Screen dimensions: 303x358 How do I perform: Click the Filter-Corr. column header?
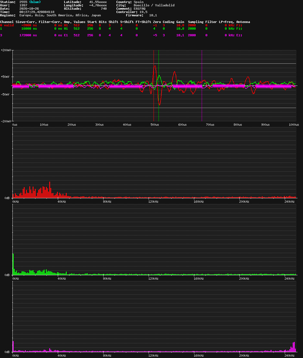pyautogui.click(x=50, y=22)
